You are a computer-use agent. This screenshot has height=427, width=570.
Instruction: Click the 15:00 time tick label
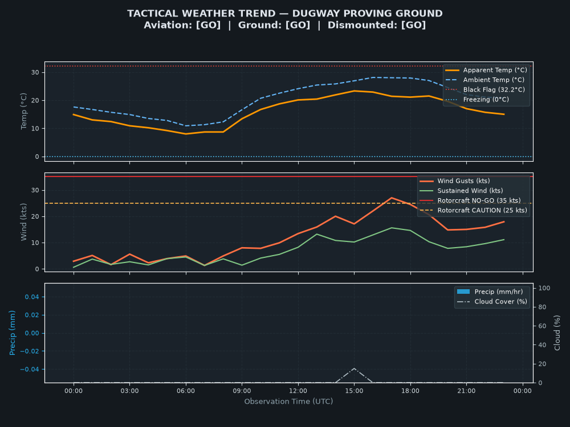354,391
